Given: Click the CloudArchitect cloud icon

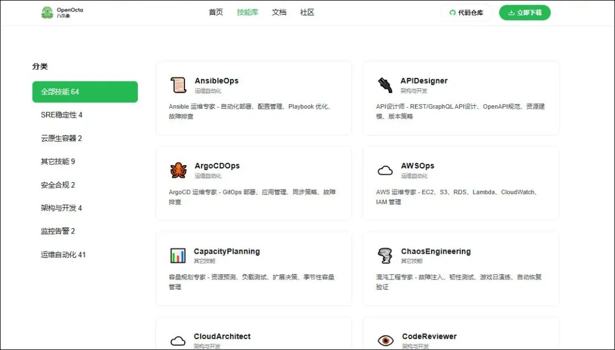Looking at the screenshot, I should click(178, 340).
